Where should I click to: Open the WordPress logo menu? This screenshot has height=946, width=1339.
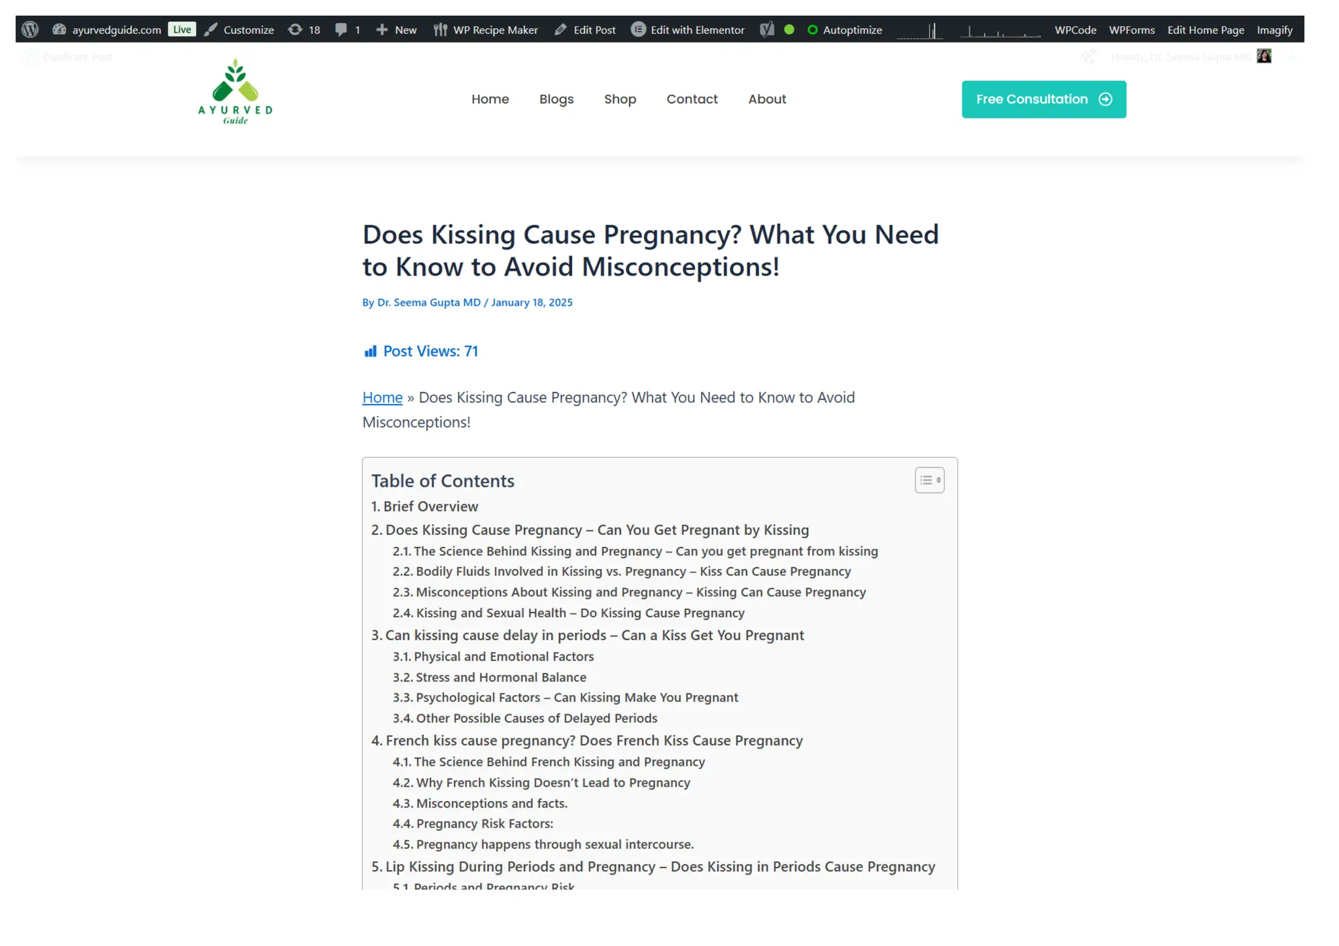30,29
